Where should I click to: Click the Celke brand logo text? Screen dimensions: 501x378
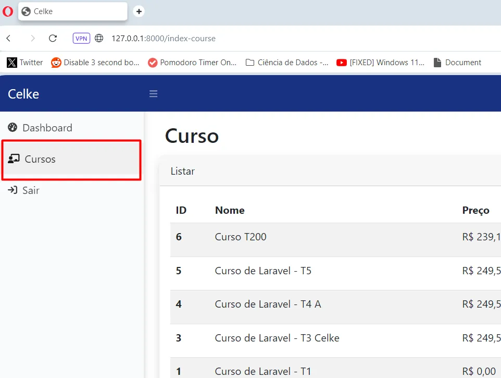(x=23, y=94)
